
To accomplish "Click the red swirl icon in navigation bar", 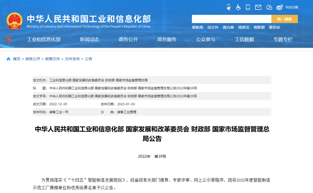I will 9,39.
